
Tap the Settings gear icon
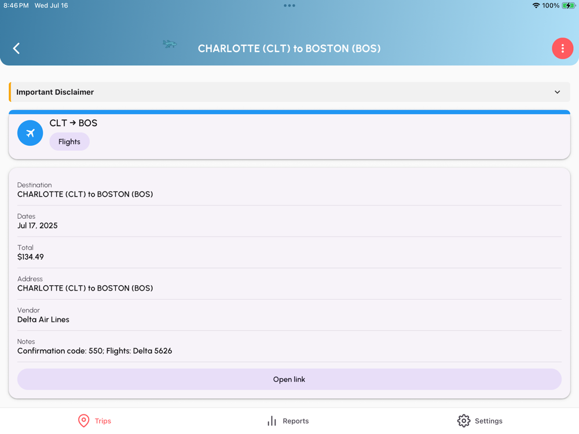pos(464,421)
